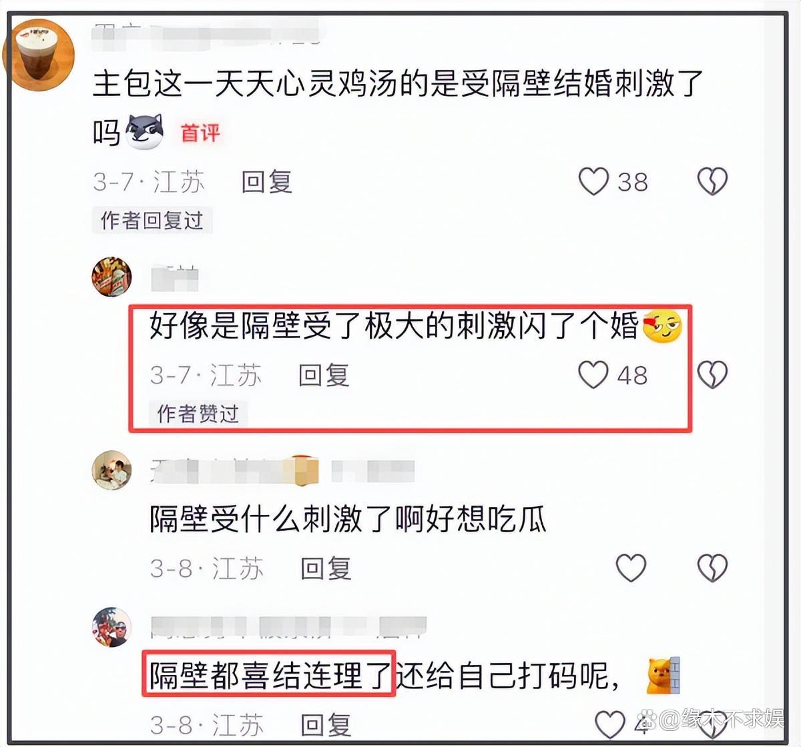Screen dimensions: 801x747
Task: Reply to the top comment from 3-7 江苏
Action: pyautogui.click(x=267, y=181)
